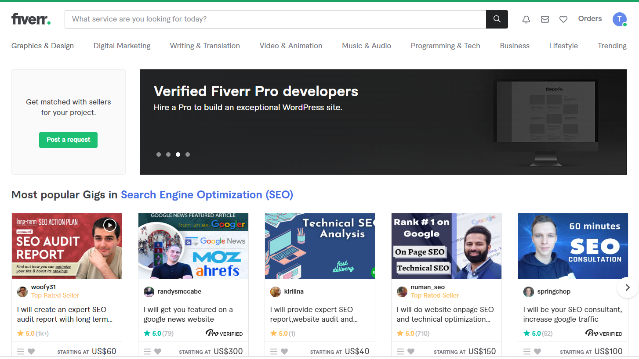Select the second banner slide dot

click(168, 154)
